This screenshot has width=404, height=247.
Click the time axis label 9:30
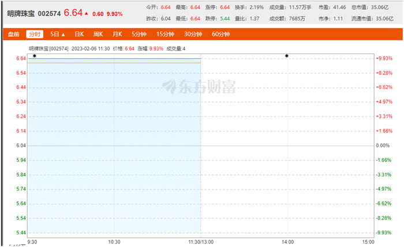click(32, 242)
